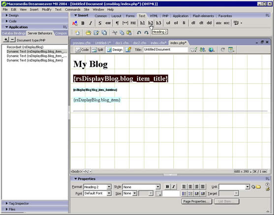Click the File Management arrows icon
The image size is (274, 215).
click(x=203, y=50)
